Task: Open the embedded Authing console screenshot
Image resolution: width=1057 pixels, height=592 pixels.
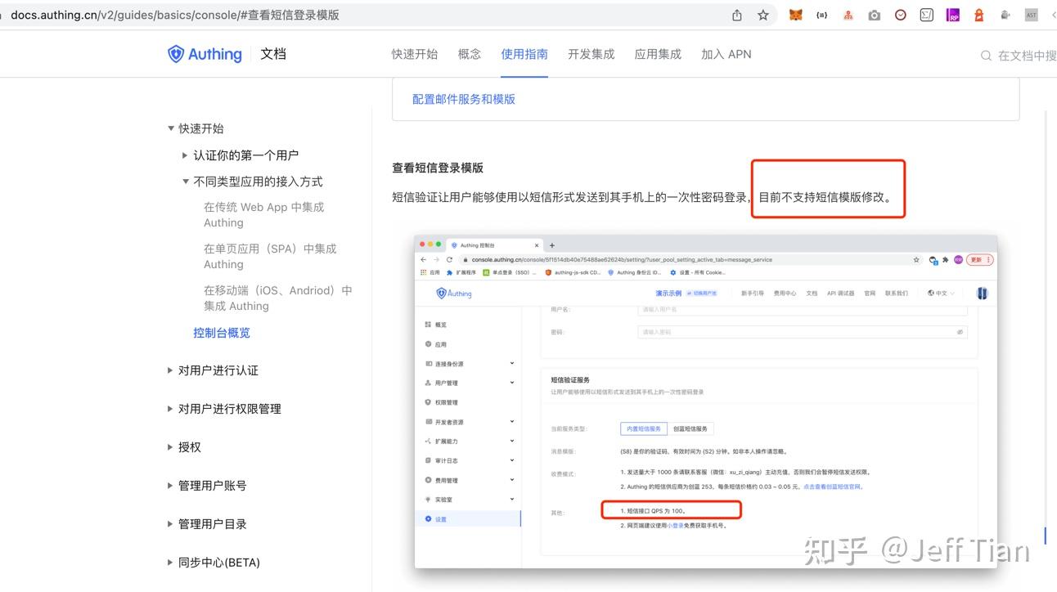Action: coord(706,401)
